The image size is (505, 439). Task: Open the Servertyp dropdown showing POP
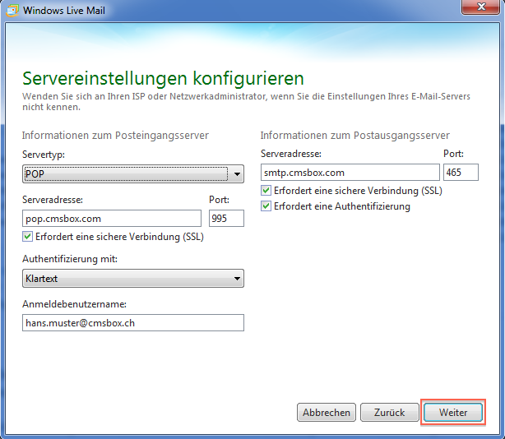132,173
